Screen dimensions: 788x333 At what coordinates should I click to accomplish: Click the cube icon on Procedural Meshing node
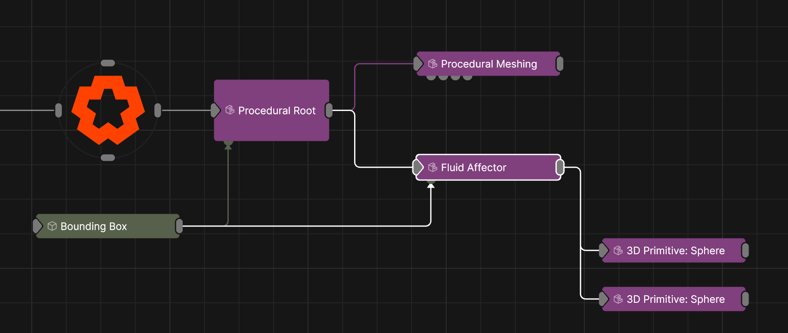pos(432,64)
